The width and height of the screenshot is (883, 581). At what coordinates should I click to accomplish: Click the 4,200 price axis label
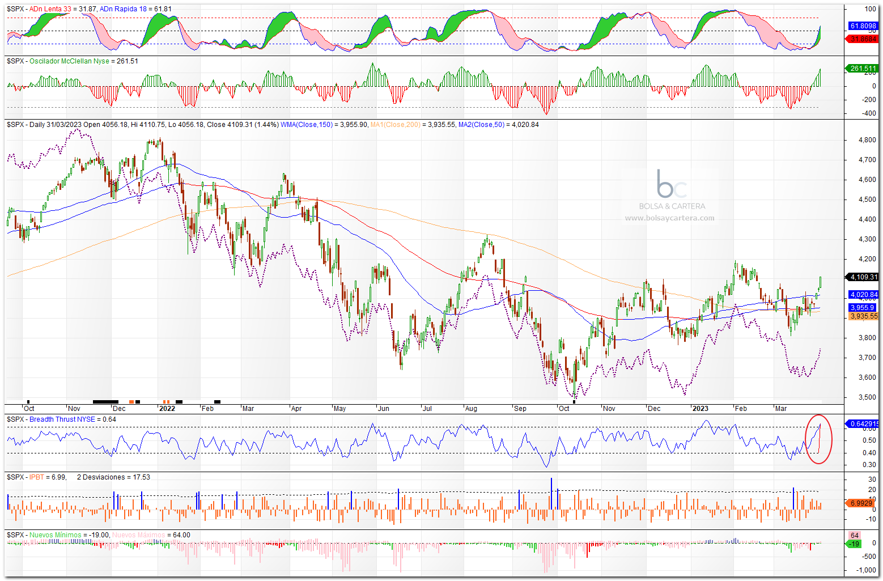[867, 259]
